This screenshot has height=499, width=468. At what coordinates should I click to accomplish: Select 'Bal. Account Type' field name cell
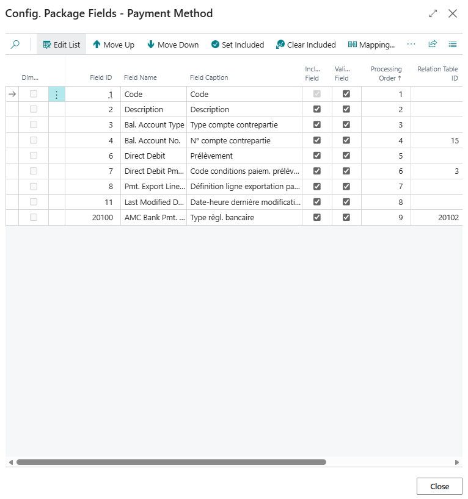pos(154,124)
